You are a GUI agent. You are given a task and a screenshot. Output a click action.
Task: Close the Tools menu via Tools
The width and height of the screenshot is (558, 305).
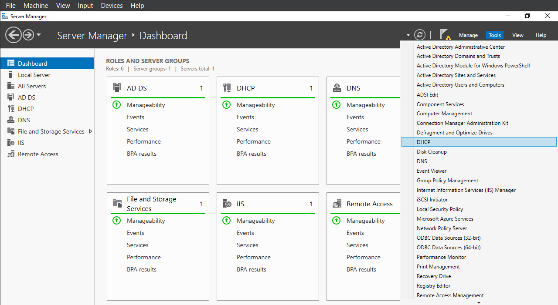pos(495,35)
